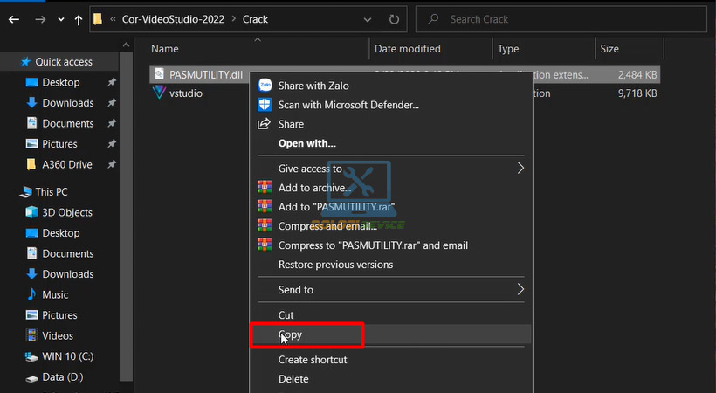
Task: Choose Delete in context menu
Action: pos(293,379)
